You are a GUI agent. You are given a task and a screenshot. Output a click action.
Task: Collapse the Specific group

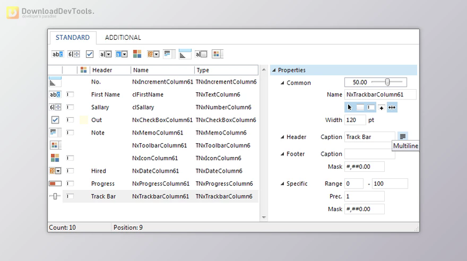282,184
